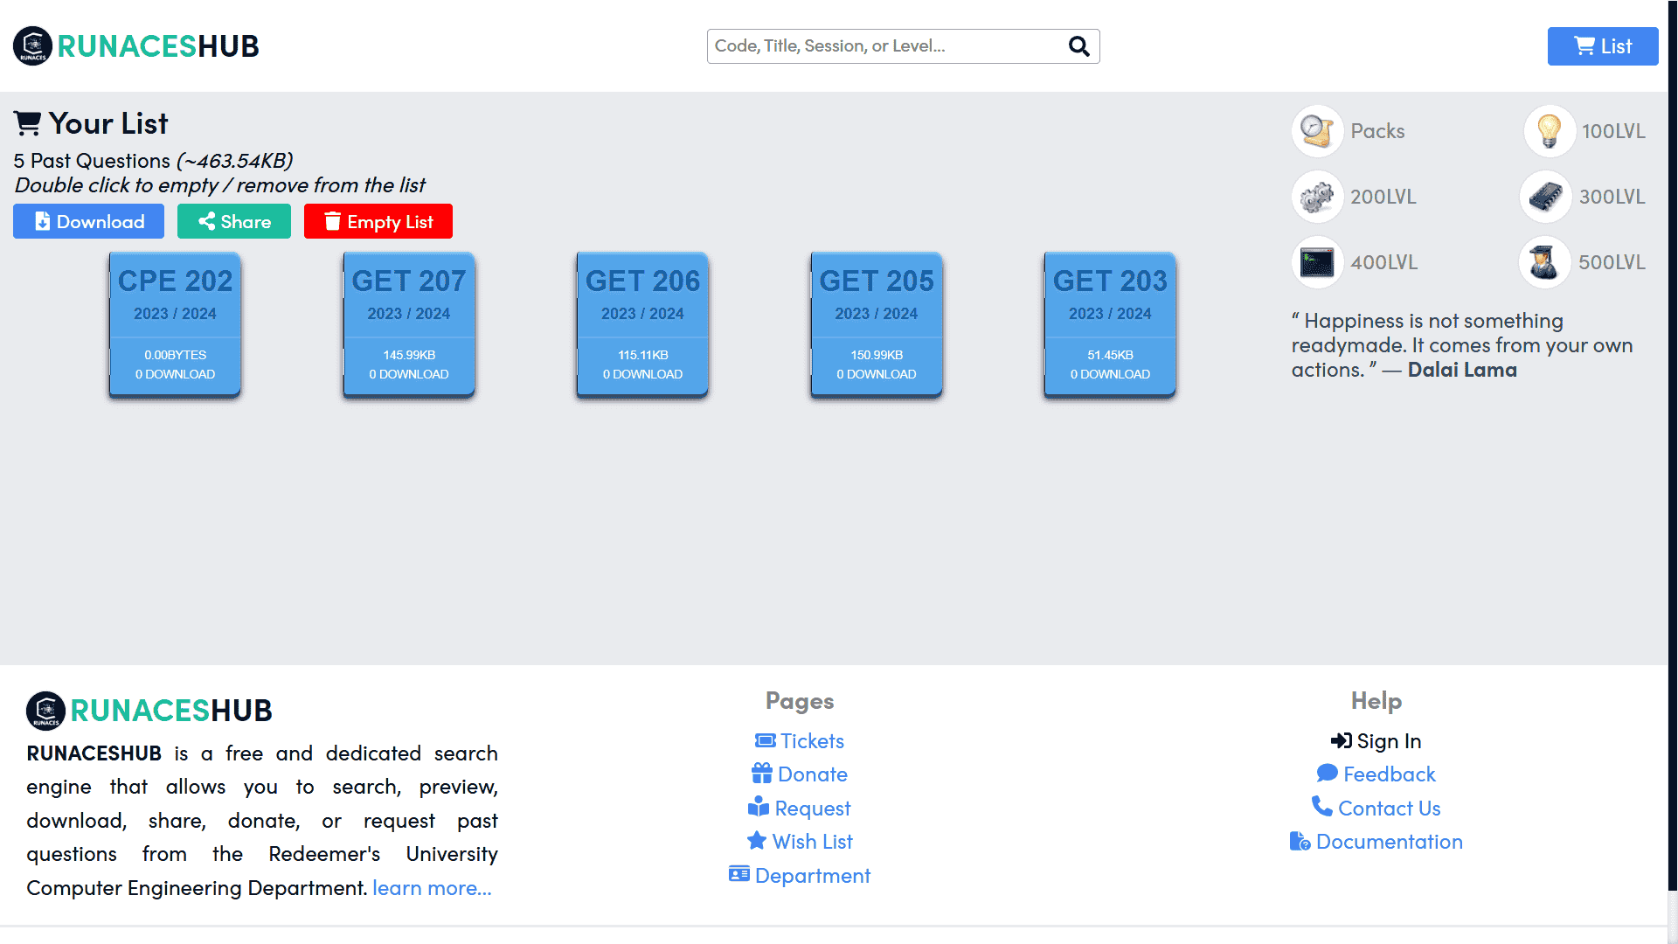Go to the Wish List page
The height and width of the screenshot is (944, 1678).
click(800, 842)
